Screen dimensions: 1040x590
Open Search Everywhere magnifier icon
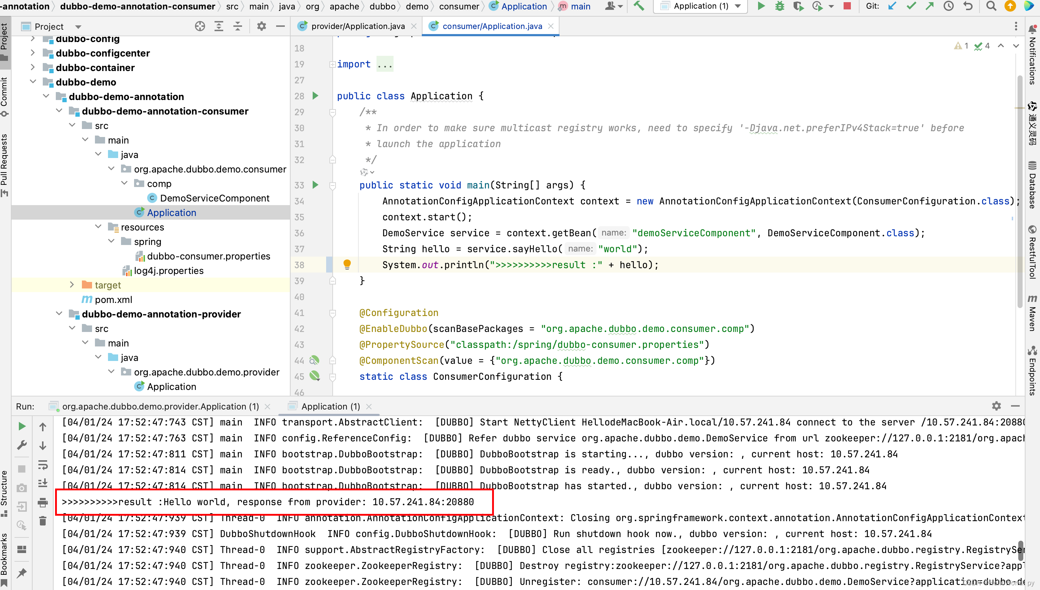tap(991, 6)
